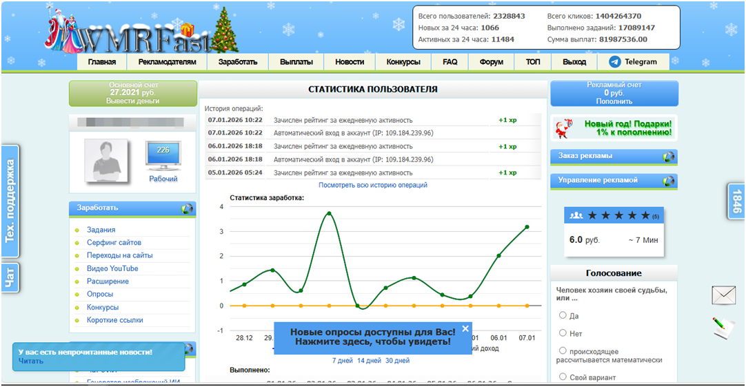This screenshot has height=387, width=746.
Task: Click Посмотреть всю историю операций
Action: (373, 185)
